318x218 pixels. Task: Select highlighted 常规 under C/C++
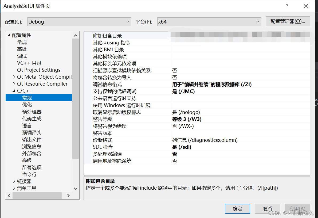click(x=39, y=98)
